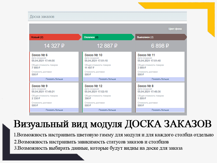217x163 pixels.
Task: Click the "Доска заказов" panel title
Action: point(42,17)
